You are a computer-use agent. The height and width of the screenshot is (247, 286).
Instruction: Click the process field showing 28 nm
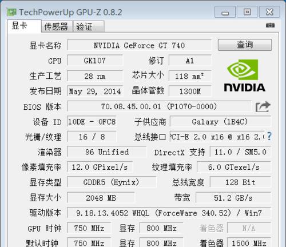(95, 76)
